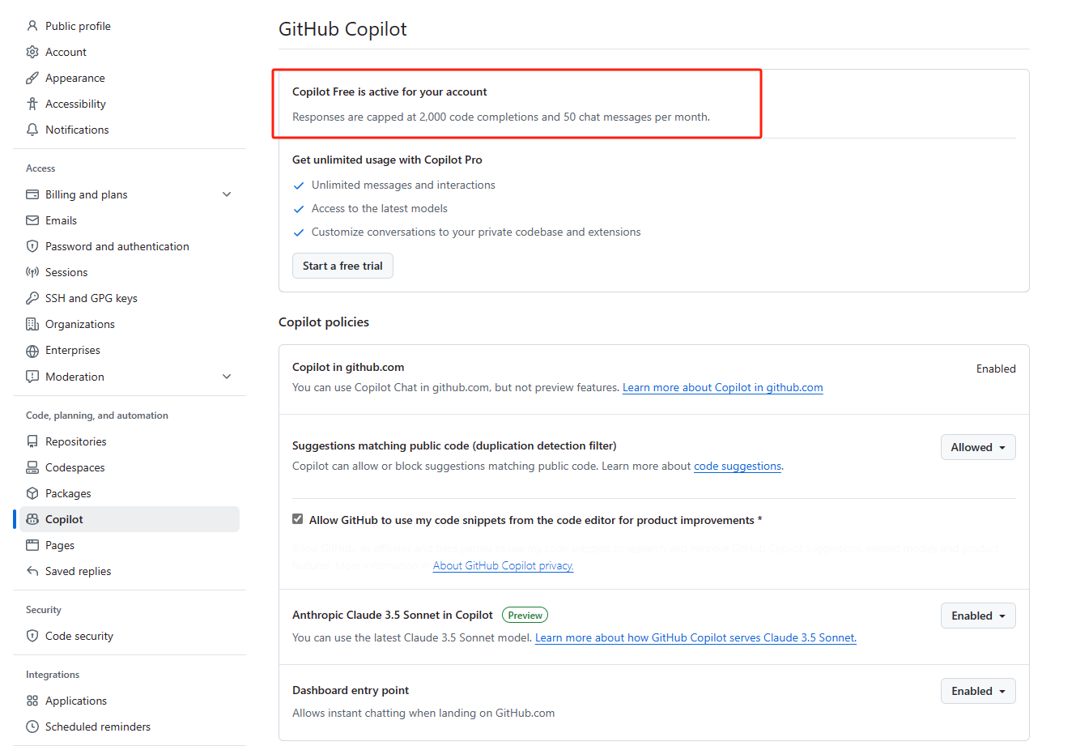This screenshot has width=1076, height=750.
Task: Expand the Billing and plans section
Action: pos(227,194)
